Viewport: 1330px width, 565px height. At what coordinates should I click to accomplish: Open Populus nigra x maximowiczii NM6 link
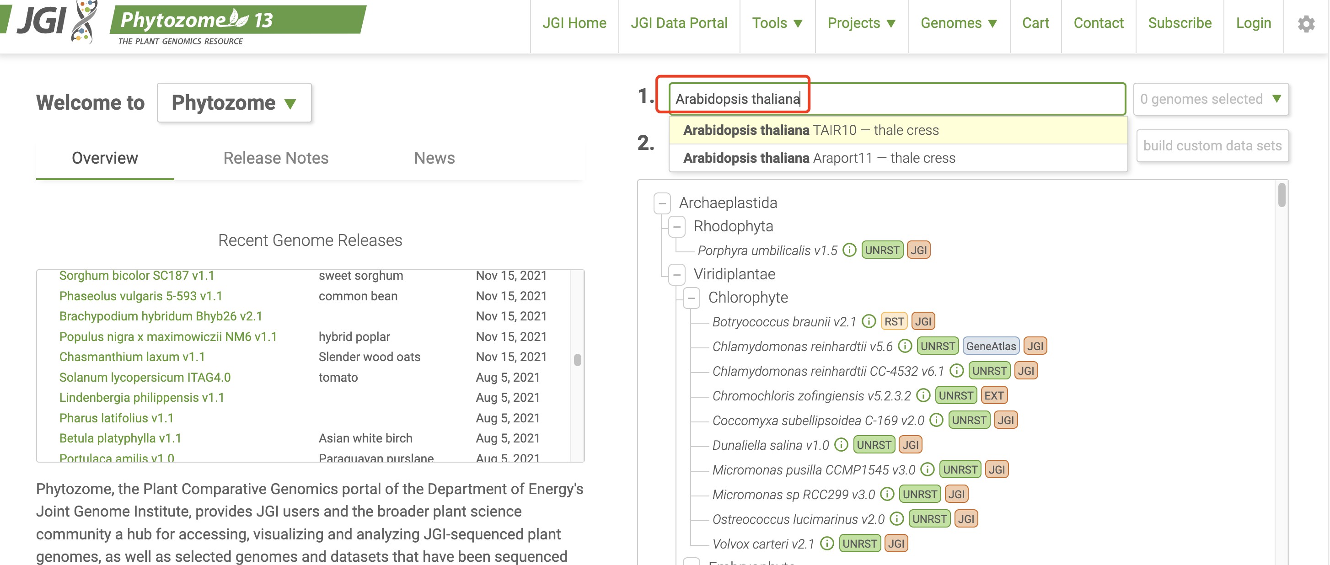168,337
